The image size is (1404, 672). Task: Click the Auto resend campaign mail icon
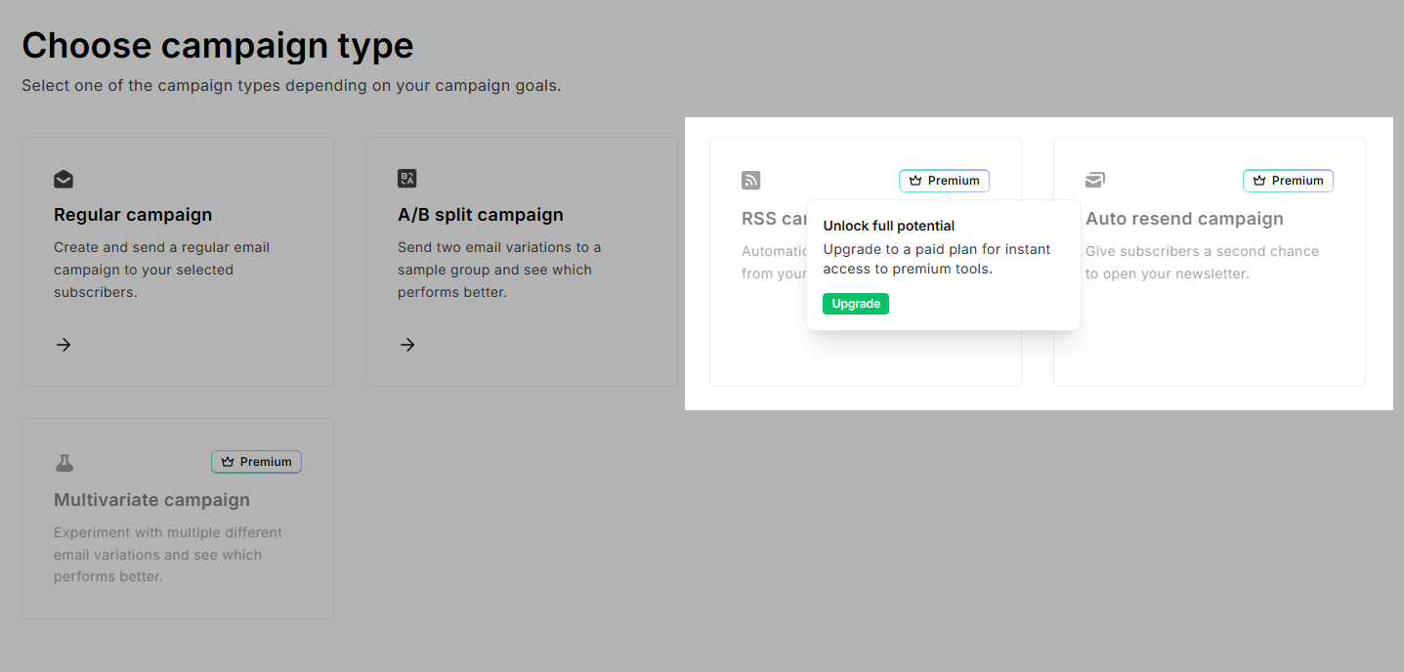pos(1094,180)
